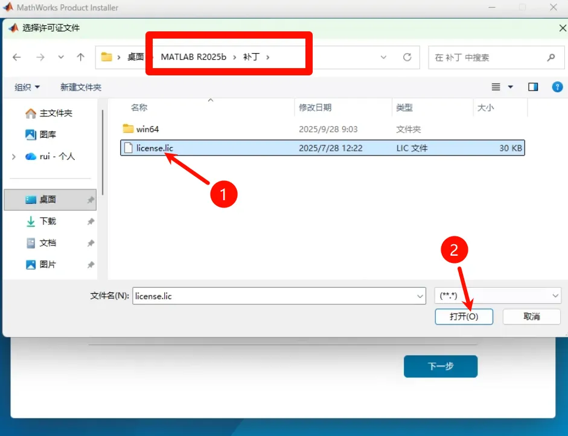Open the file name combo dropdown arrow

coord(420,296)
